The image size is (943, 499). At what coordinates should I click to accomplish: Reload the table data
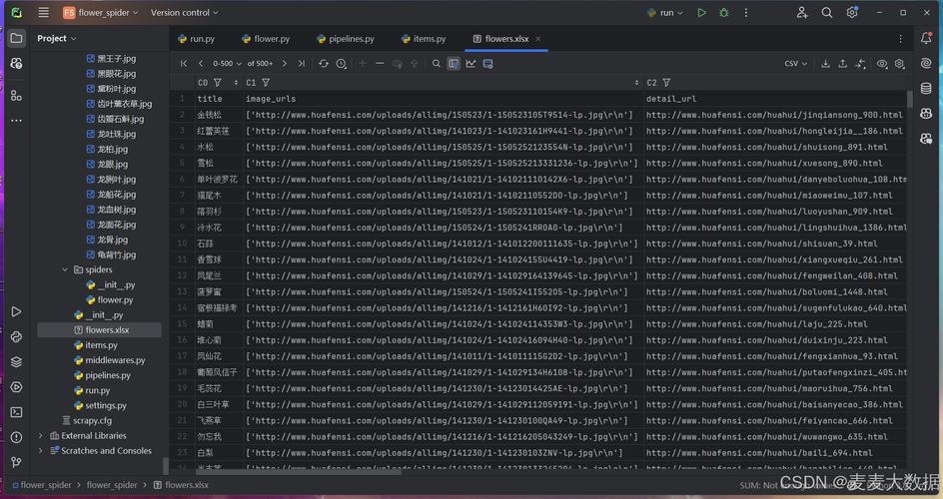click(x=324, y=64)
